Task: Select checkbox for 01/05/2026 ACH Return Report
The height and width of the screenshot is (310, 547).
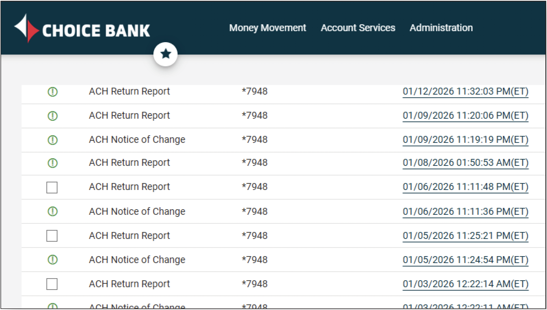Action: click(x=52, y=236)
